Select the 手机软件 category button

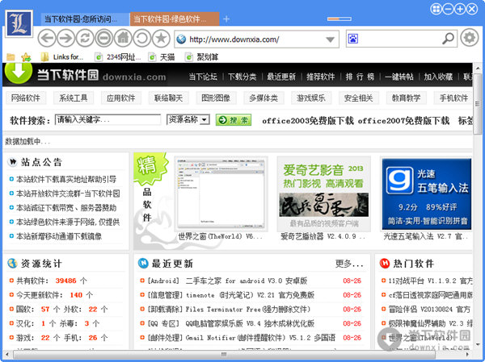pos(453,98)
